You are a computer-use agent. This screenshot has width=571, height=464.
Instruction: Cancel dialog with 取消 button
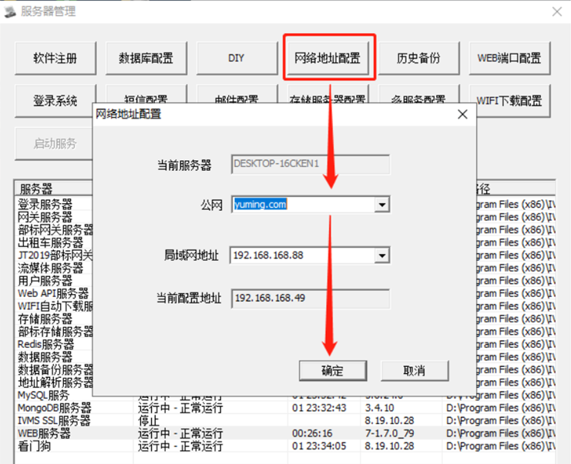[415, 371]
